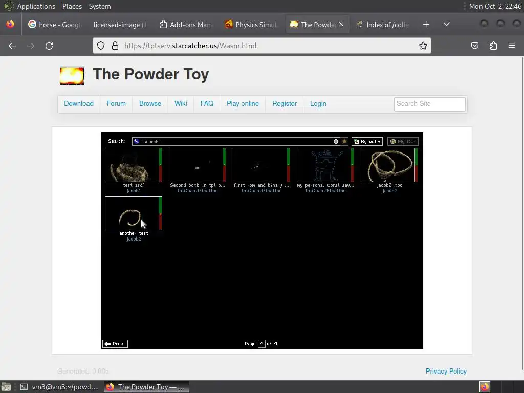Open the Forum nav link
The height and width of the screenshot is (393, 524).
(x=116, y=103)
